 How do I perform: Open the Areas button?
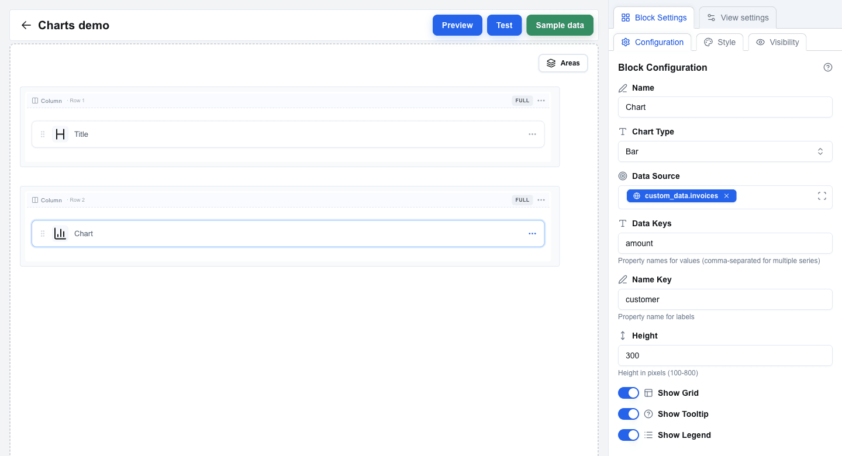[563, 63]
